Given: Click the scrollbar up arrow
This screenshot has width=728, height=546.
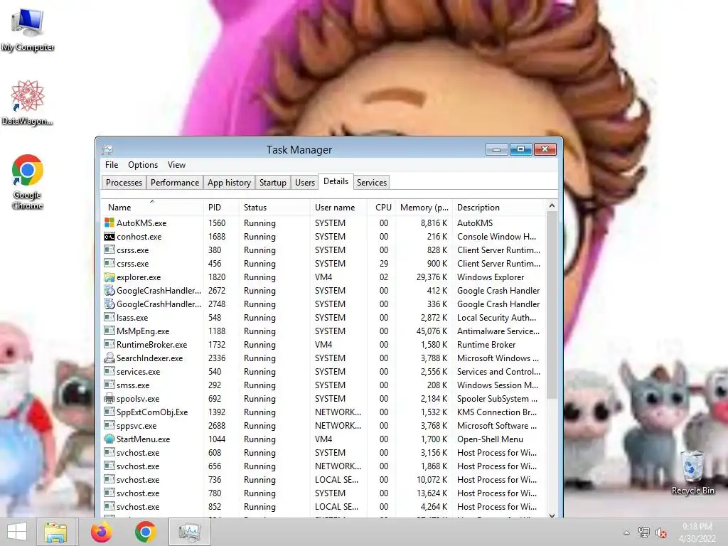Looking at the screenshot, I should [552, 205].
